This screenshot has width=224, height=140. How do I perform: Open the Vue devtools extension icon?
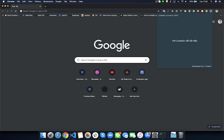(x=181, y=11)
